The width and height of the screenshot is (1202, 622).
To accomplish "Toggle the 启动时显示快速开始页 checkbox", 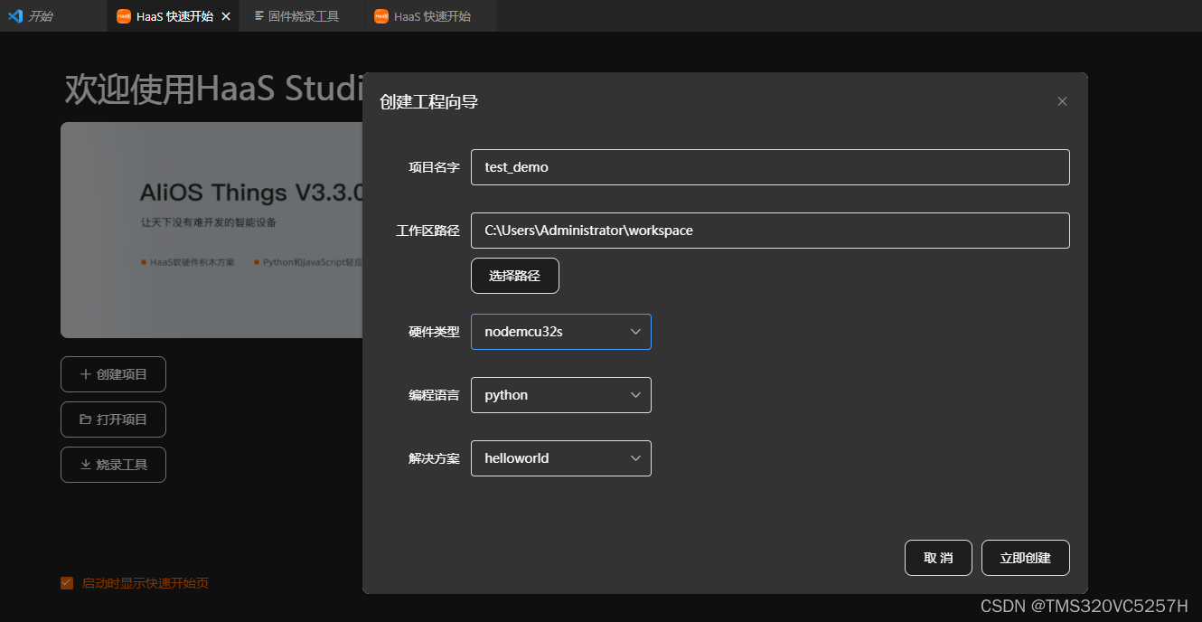I will pos(67,583).
